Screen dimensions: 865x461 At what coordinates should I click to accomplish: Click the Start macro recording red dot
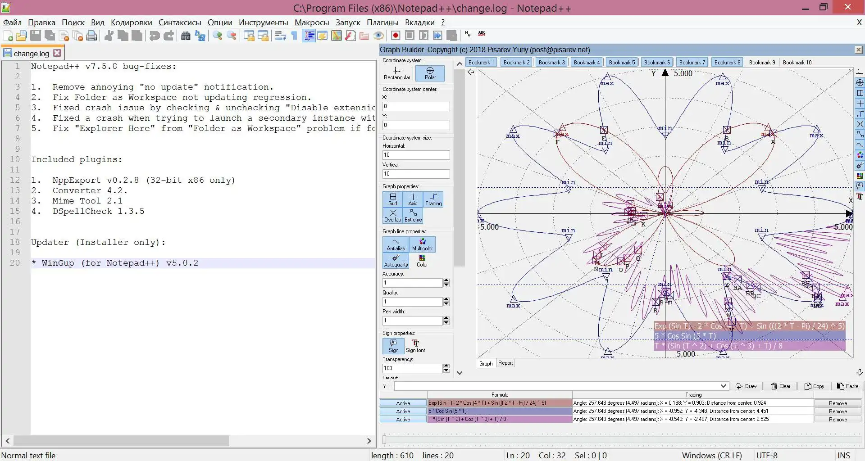coord(396,36)
